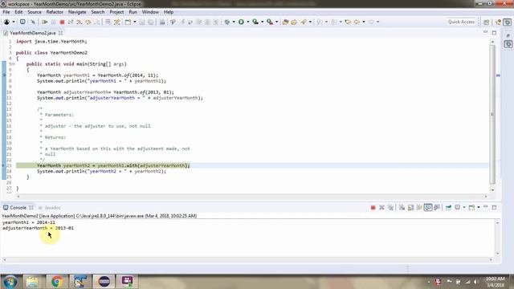This screenshot has height=289, width=514.
Task: Click the Drop to Frame icon
Action: (x=108, y=22)
